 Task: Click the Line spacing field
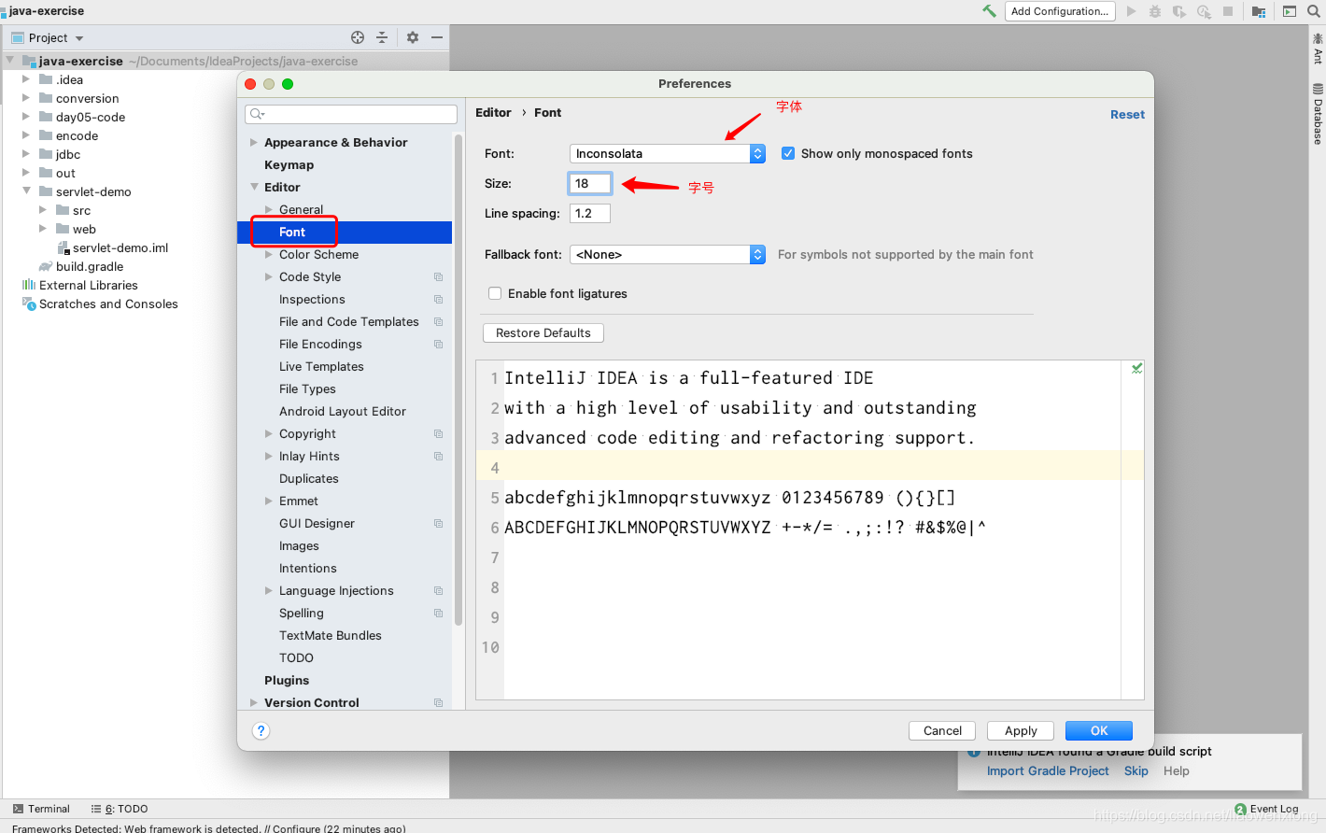(590, 213)
